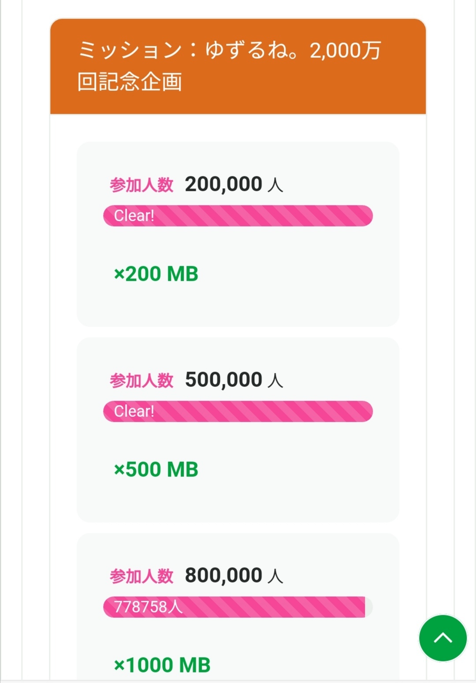Tap 参加人数 label beside 200,000
Screen dimensions: 476x683
pyautogui.click(x=141, y=185)
